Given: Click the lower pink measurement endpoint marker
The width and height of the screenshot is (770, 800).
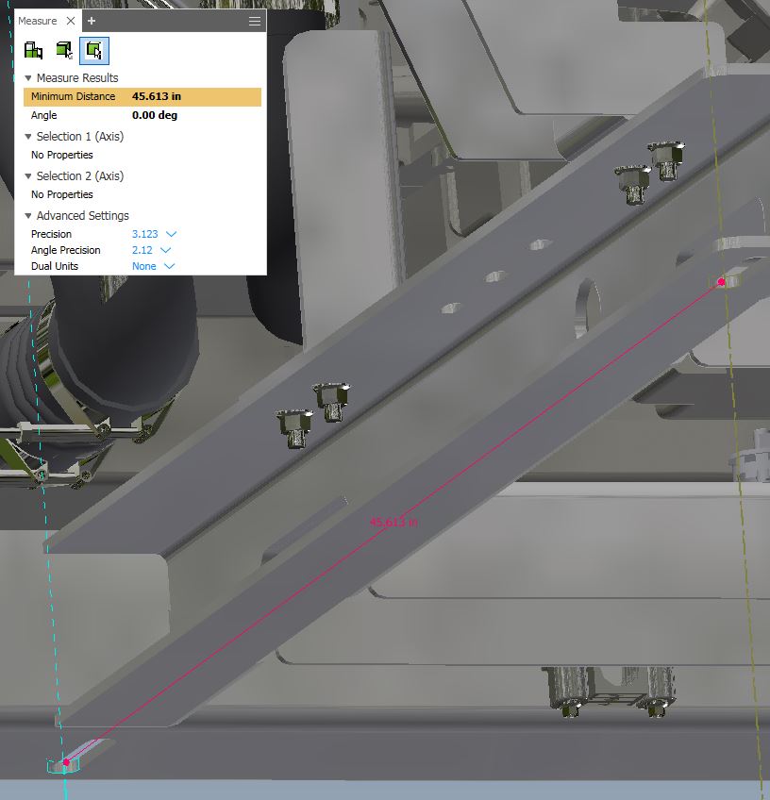Looking at the screenshot, I should 66,761.
